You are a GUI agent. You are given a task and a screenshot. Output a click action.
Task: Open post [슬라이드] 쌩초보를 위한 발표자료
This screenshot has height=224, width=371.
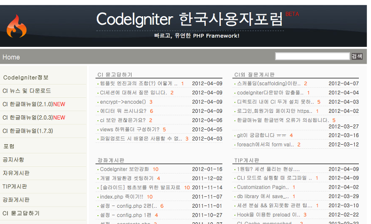140,188
